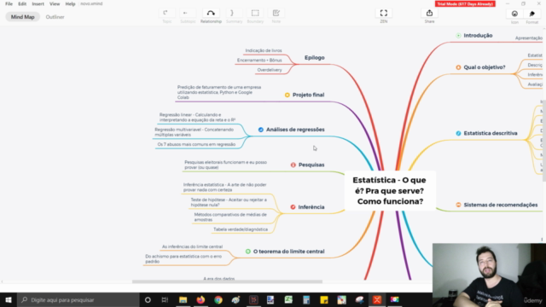Screen dimensions: 546x307
Task: Select subtopic Tabela verdade/diagnóstica
Action: point(241,229)
